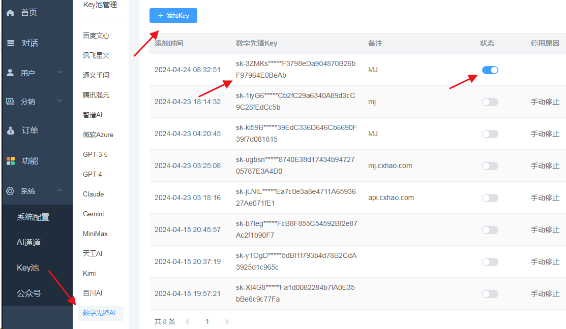Image resolution: width=566 pixels, height=329 pixels.
Task: Select 百川AI in key pool list
Action: pyautogui.click(x=93, y=293)
